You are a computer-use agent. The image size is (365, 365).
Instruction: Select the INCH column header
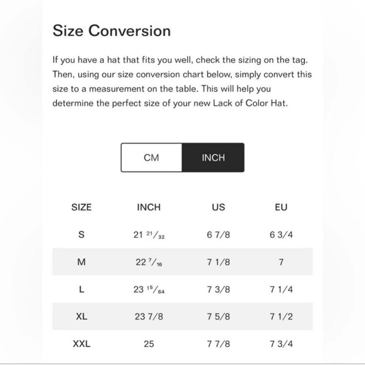(149, 207)
